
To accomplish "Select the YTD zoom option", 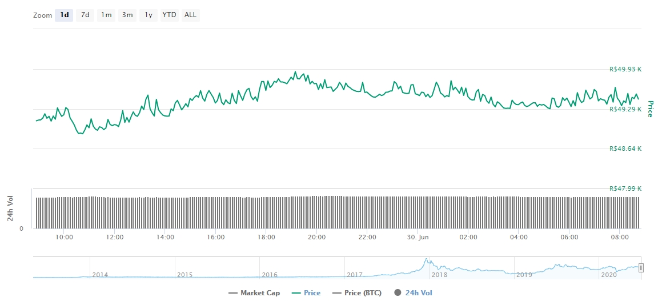I will [170, 15].
